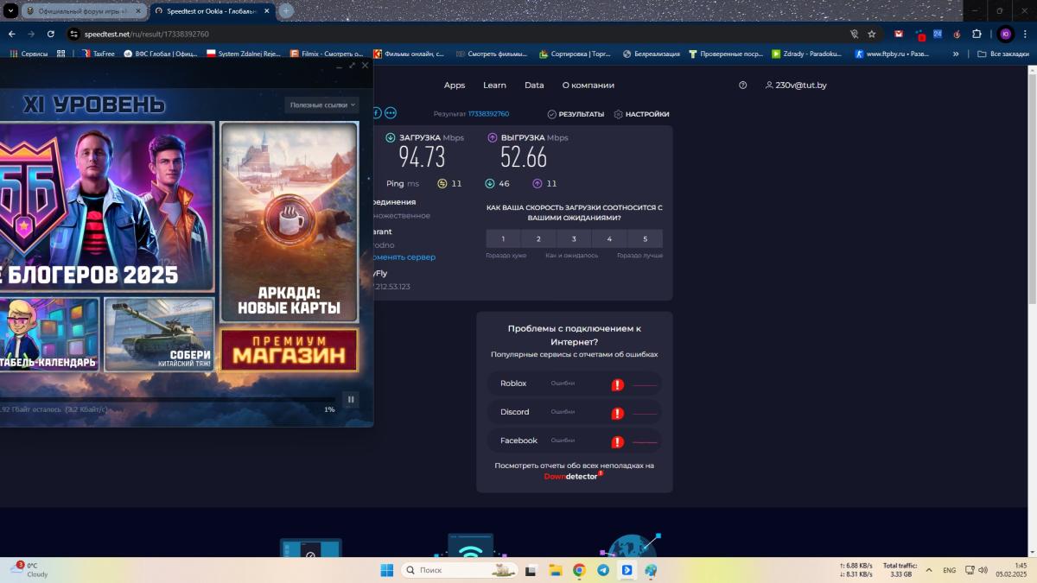Rate download speed as 1
Viewport: 1037px width, 583px height.
[503, 239]
